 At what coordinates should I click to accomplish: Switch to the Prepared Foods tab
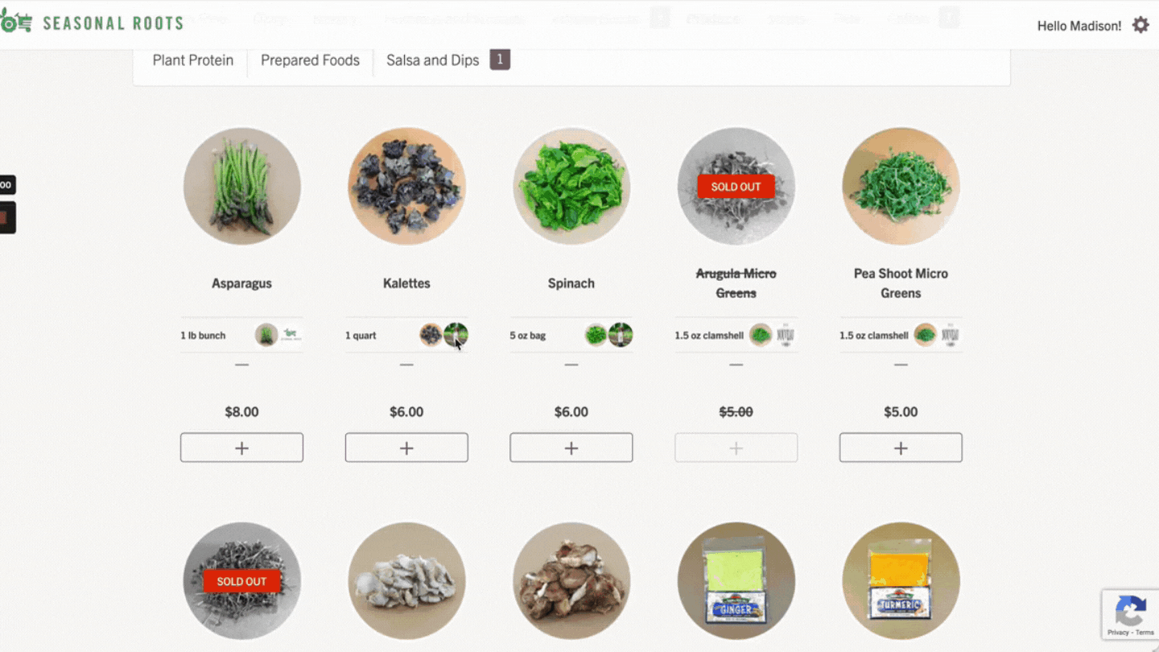click(310, 60)
